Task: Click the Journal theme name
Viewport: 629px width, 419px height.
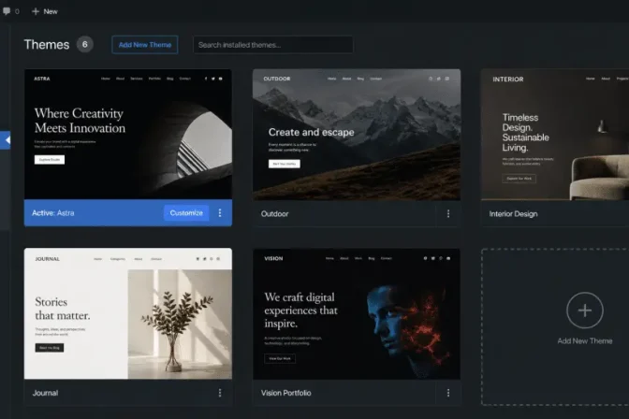Action: (45, 393)
